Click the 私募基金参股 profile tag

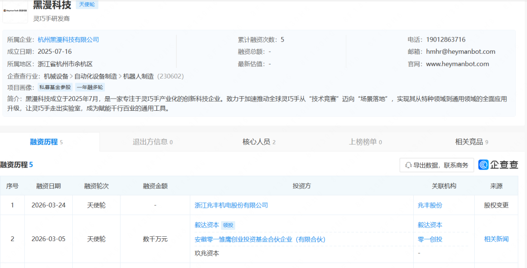[x=55, y=87]
